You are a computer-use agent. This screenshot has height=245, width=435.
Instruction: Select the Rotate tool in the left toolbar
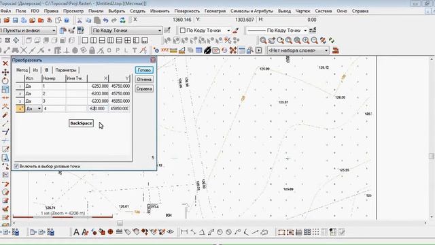click(5, 81)
